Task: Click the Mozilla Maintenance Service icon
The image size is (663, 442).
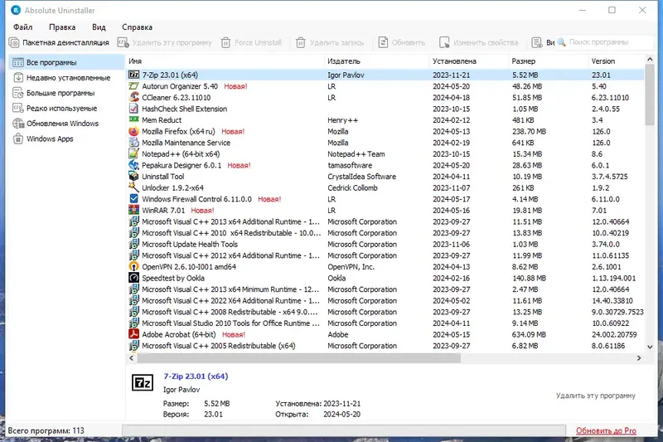Action: [133, 143]
